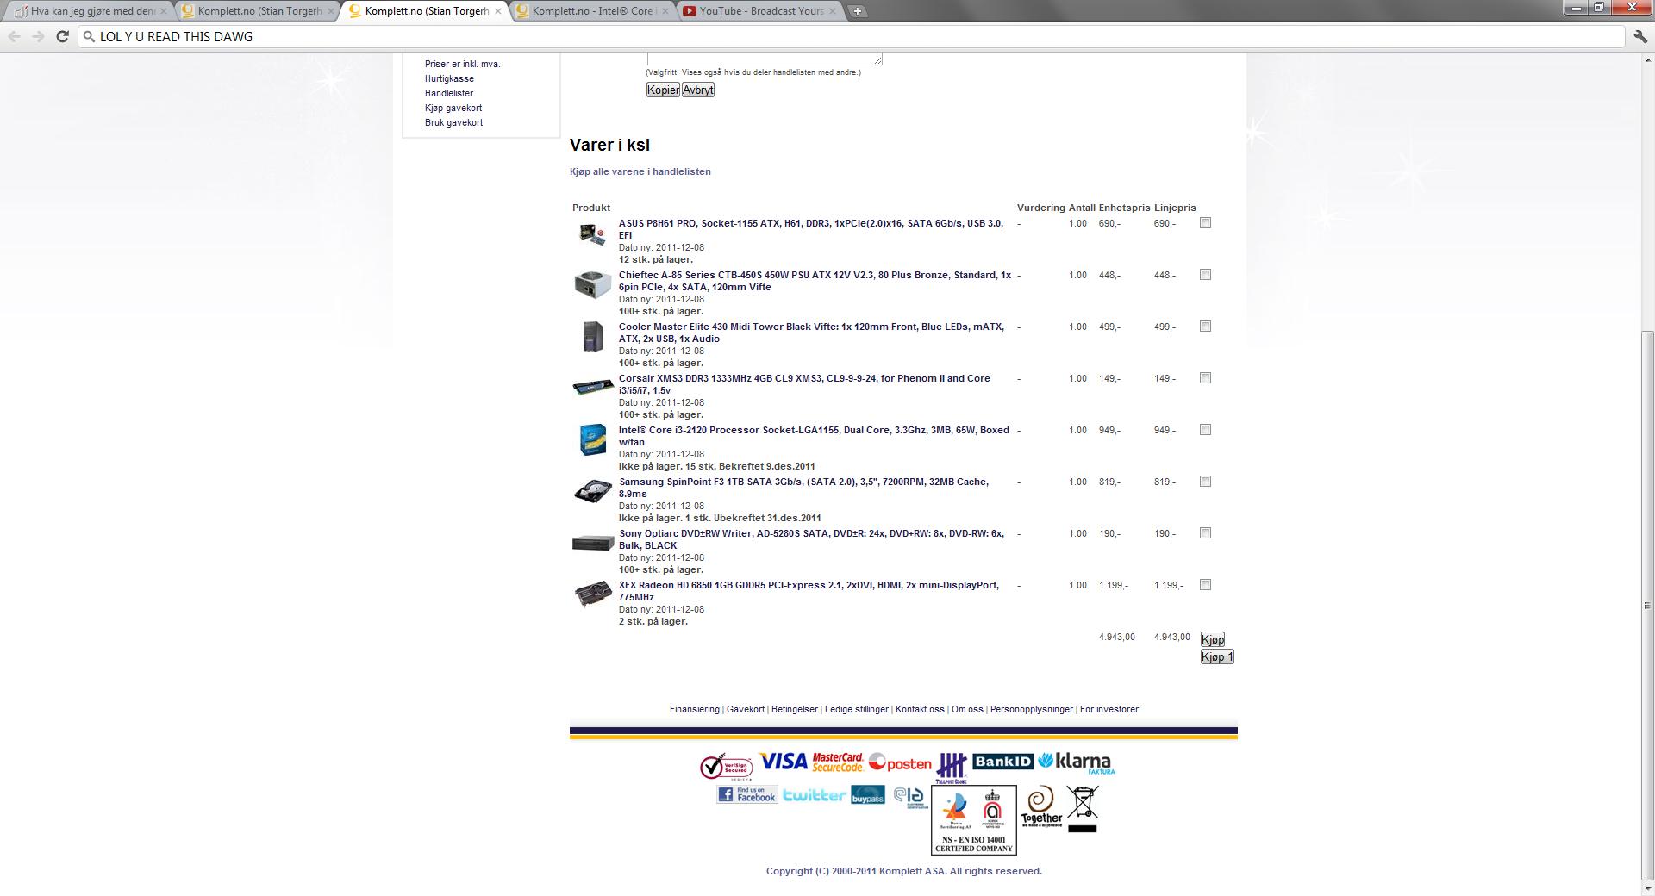This screenshot has width=1655, height=896.
Task: Click the crossed-out waste bin recycling icon
Action: pos(1083,808)
